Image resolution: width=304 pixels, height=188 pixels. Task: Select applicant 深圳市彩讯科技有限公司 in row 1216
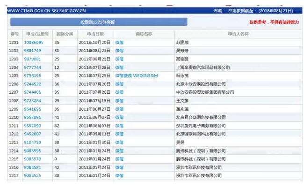[x=199, y=167]
